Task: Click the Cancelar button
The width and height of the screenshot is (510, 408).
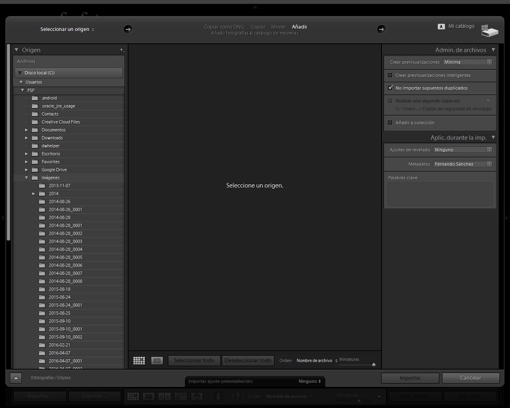Action: (x=471, y=378)
